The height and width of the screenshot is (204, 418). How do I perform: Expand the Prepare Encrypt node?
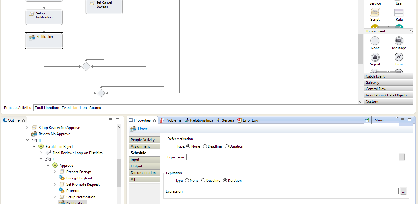(x=55, y=172)
